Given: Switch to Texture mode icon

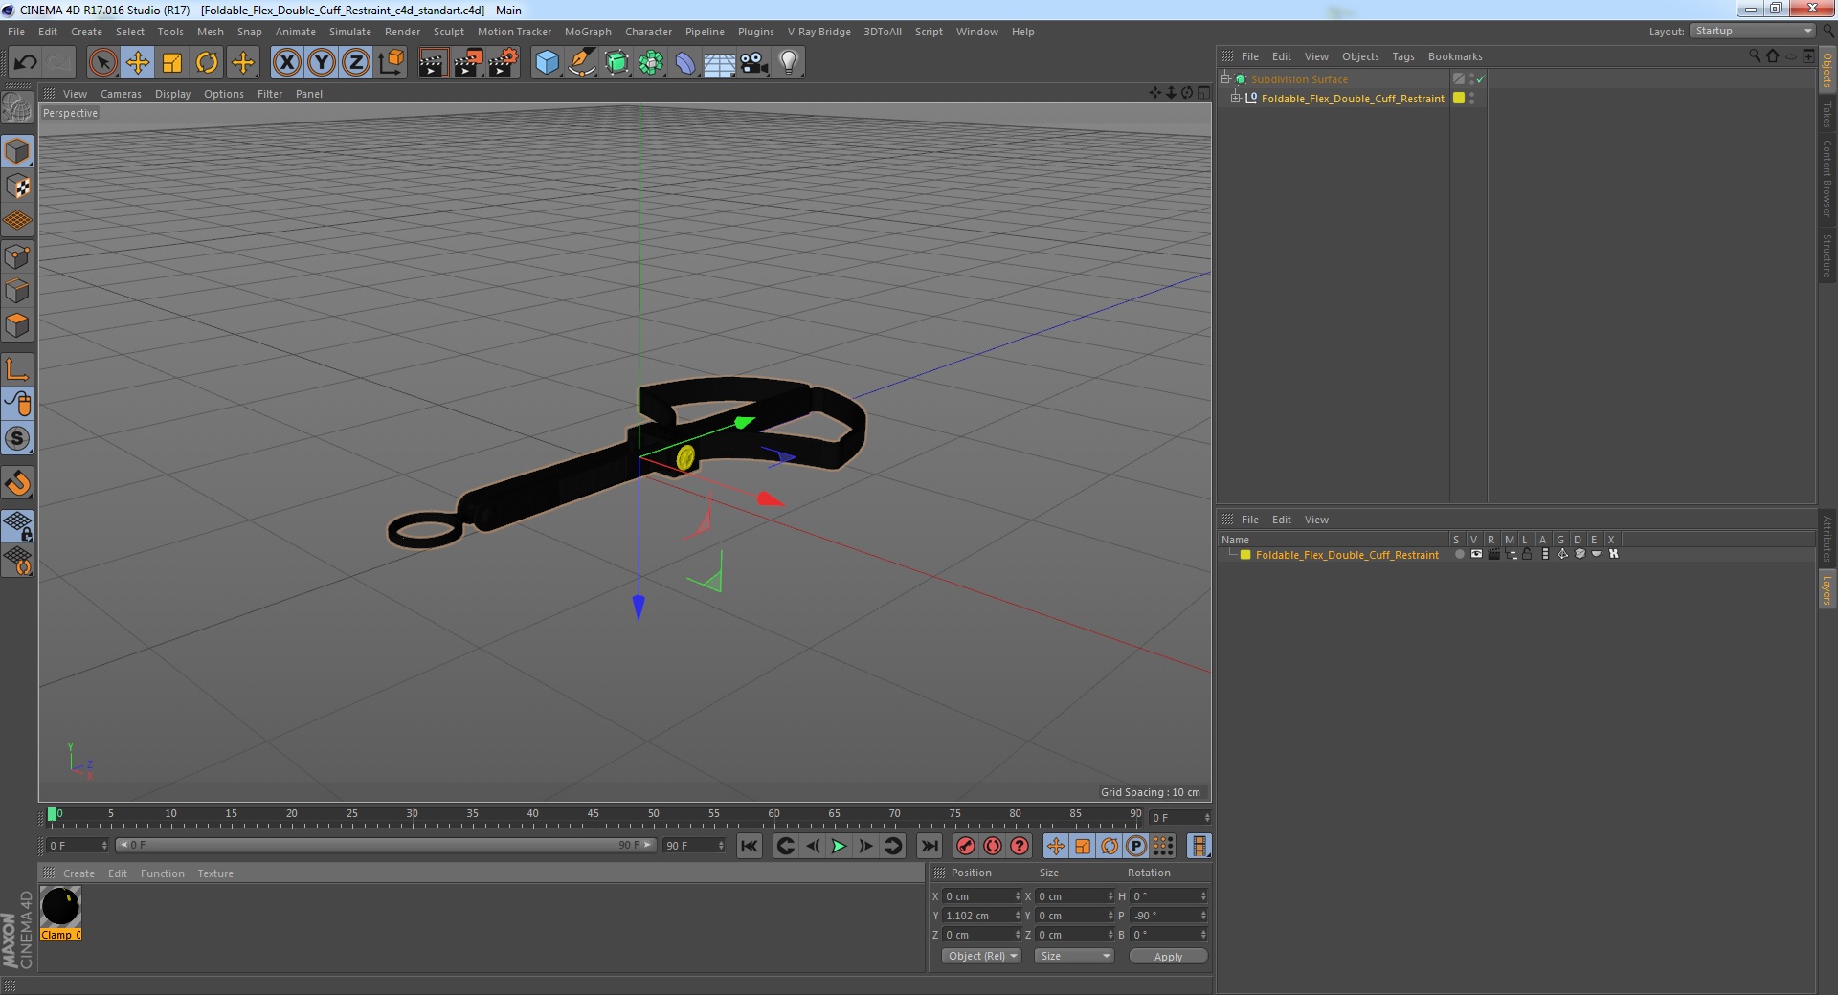Looking at the screenshot, I should point(17,186).
